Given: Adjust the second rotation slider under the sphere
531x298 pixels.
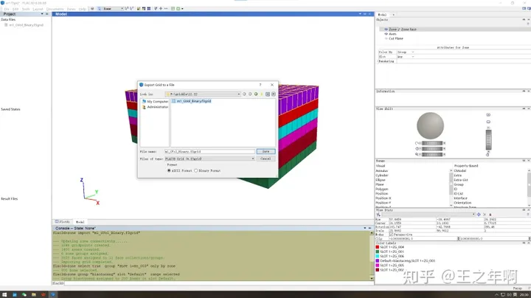Looking at the screenshot, I should 432,149.
